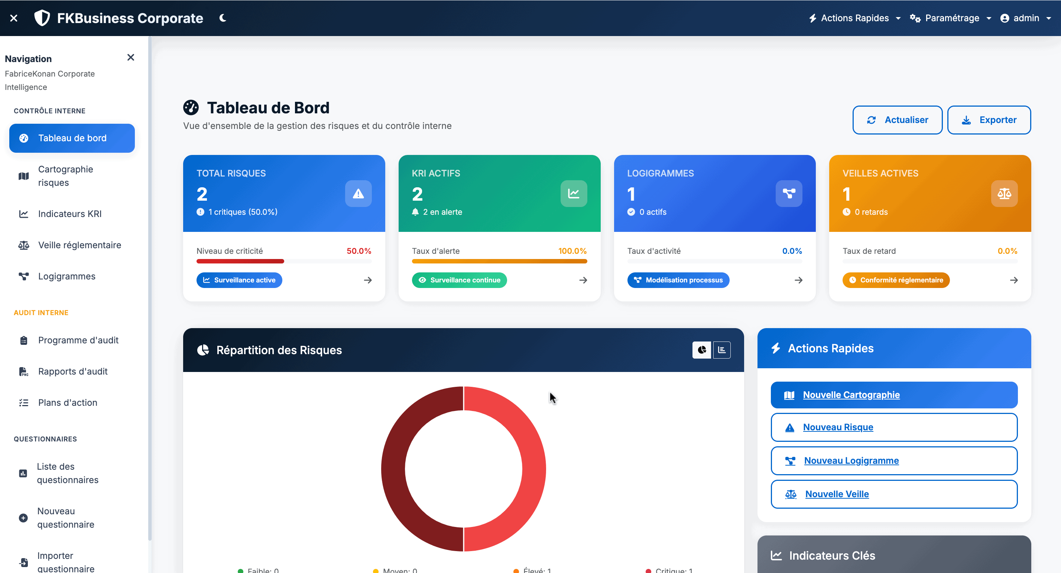The height and width of the screenshot is (573, 1061).
Task: Switch risk chart to pie view
Action: pos(701,350)
